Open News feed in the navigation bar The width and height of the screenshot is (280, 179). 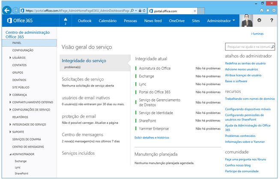coord(153,21)
